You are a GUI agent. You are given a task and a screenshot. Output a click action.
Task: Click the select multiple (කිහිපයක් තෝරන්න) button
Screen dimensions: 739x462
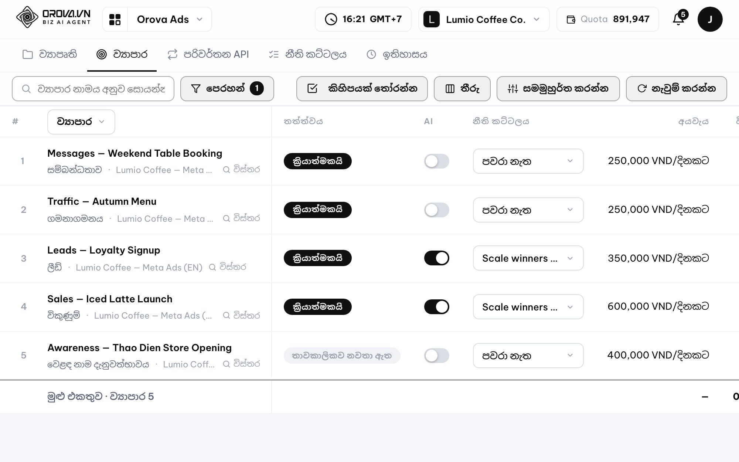click(x=362, y=89)
